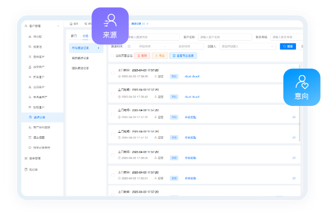Switch to the 部门 tab
325x219 pixels.
point(74,36)
